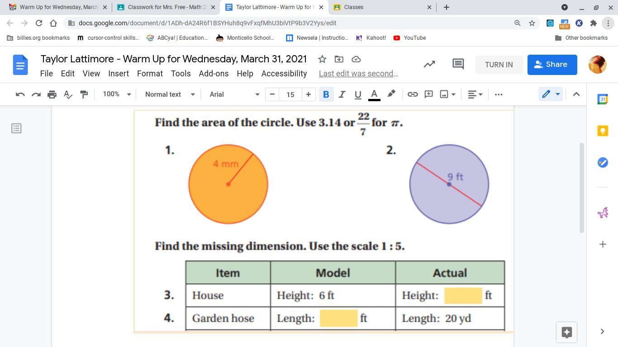Switch to the Classes tab

pyautogui.click(x=383, y=7)
